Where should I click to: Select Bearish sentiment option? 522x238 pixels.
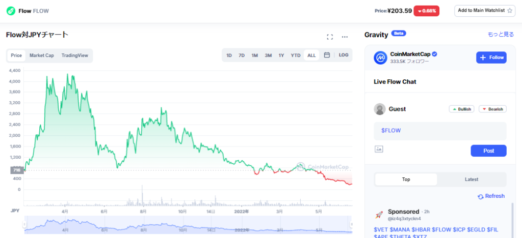tap(492, 109)
